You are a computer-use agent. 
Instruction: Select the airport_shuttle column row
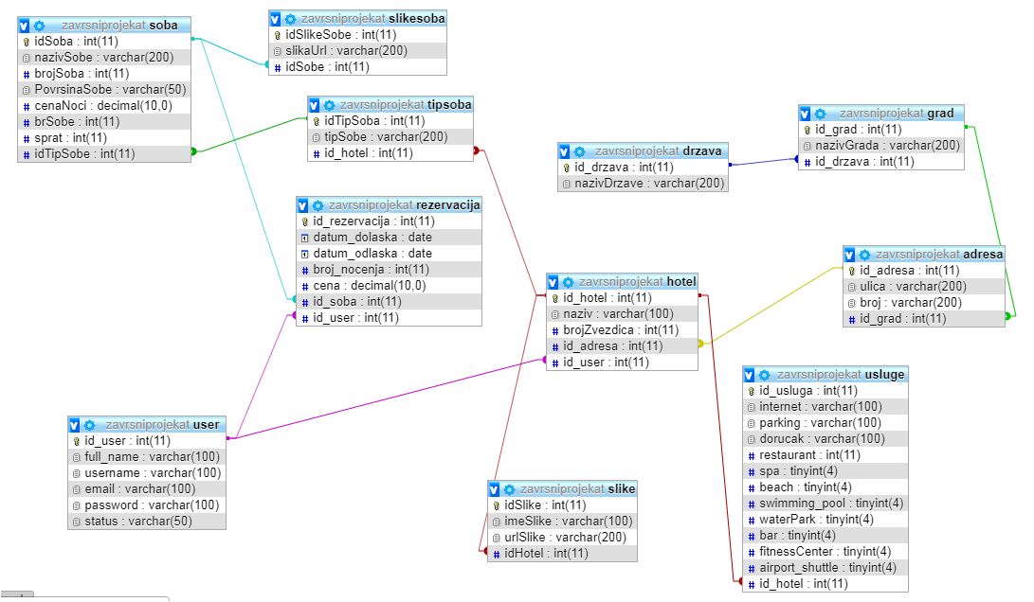pos(825,568)
